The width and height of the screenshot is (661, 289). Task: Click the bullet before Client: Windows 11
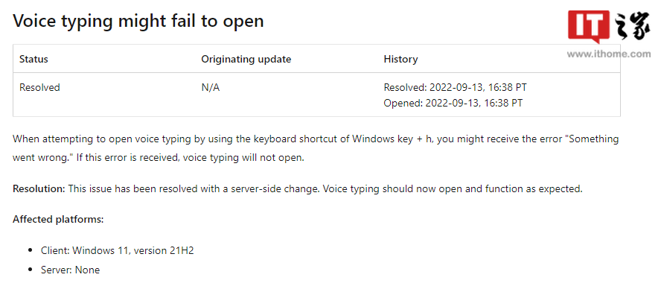coord(30,250)
